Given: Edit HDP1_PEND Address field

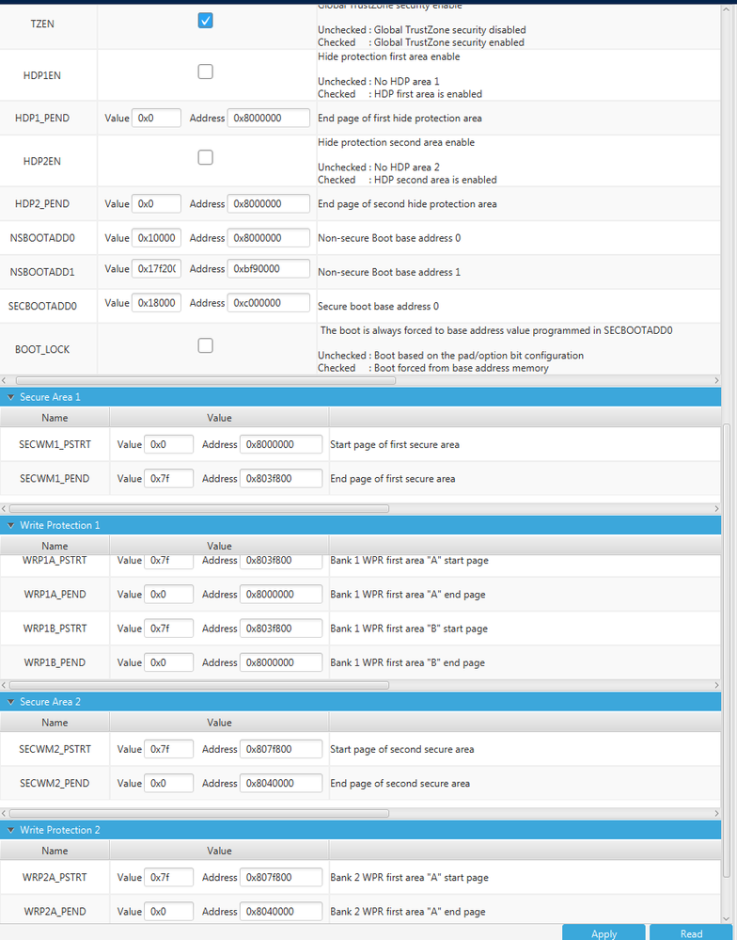Looking at the screenshot, I should pos(269,119).
